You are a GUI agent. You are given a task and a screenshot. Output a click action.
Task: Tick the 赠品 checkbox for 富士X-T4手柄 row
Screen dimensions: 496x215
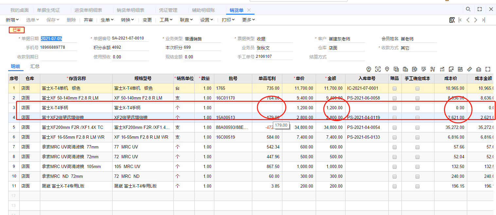(x=395, y=108)
